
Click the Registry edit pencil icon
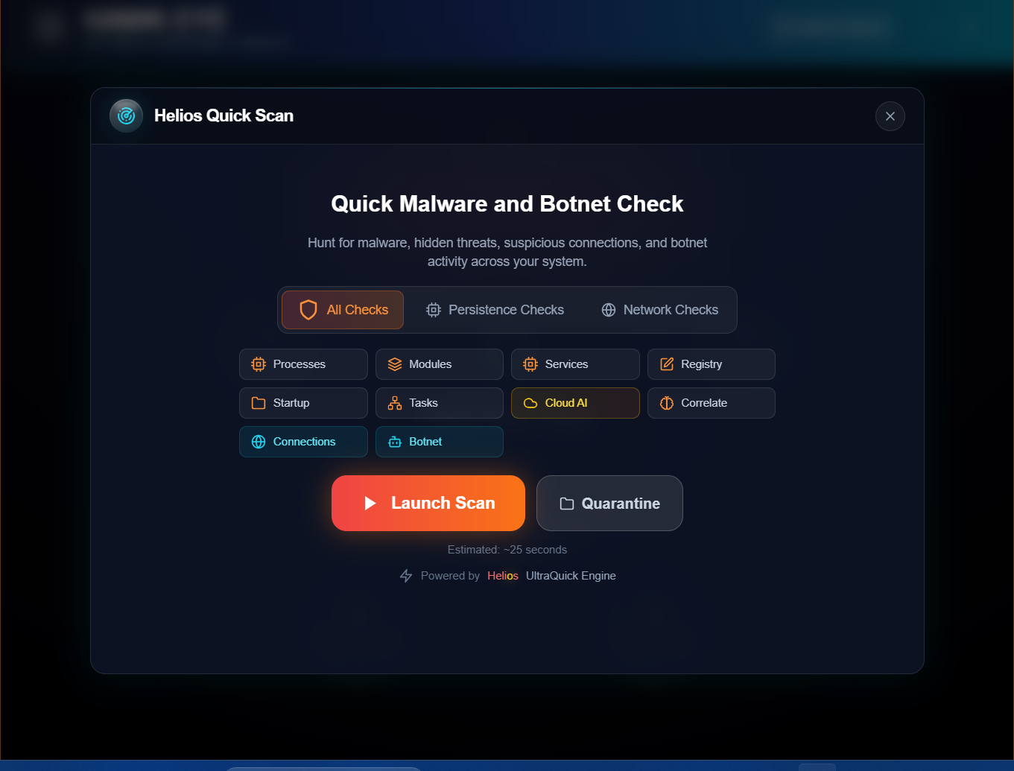pyautogui.click(x=667, y=364)
